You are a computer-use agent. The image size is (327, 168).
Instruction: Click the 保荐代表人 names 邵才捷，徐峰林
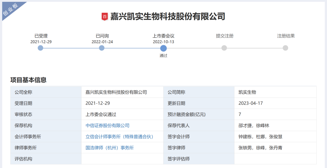pyautogui.click(x=254, y=125)
